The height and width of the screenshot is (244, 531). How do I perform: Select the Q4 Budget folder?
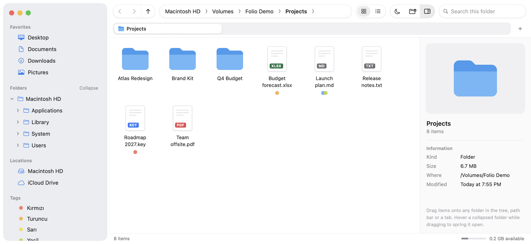click(x=230, y=64)
